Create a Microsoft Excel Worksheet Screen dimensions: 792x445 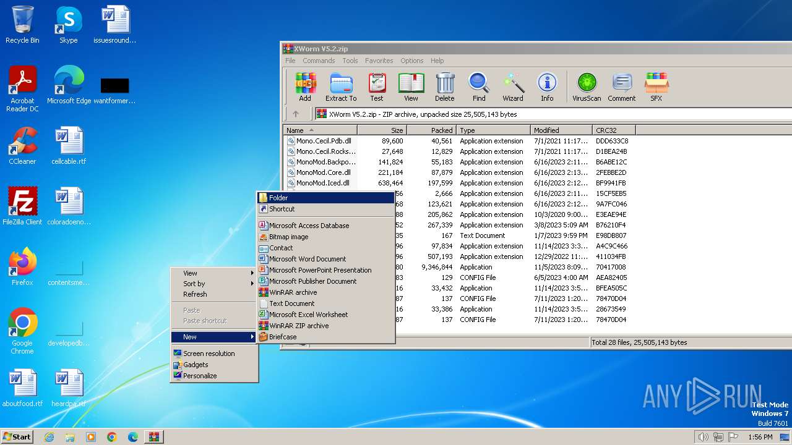(x=326, y=315)
